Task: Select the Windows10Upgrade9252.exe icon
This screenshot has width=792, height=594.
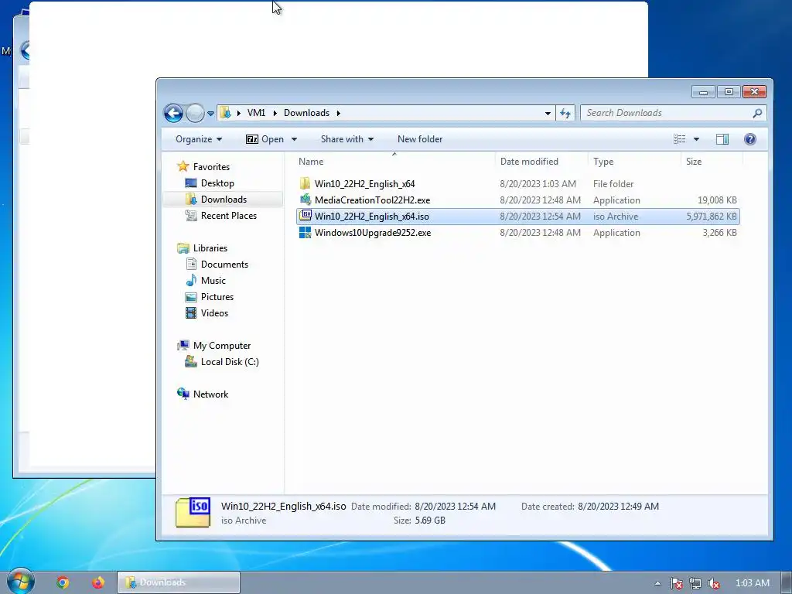Action: [305, 232]
